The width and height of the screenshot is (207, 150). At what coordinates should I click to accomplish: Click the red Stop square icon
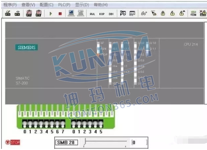click(60, 14)
